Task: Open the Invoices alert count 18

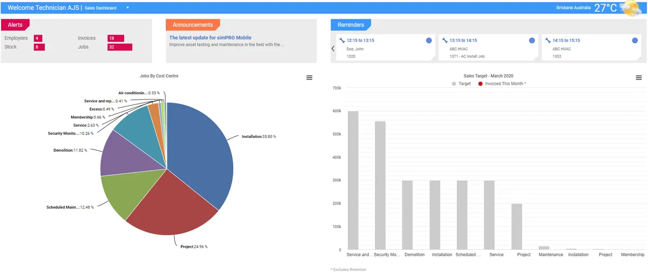Action: tap(116, 38)
